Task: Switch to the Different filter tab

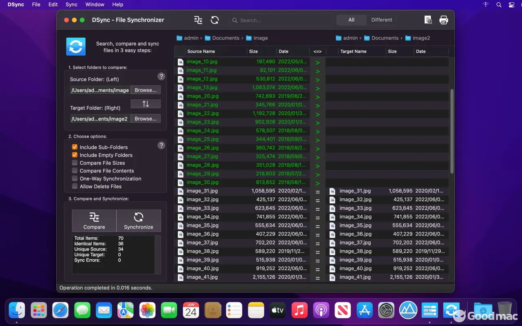Action: coord(381,20)
